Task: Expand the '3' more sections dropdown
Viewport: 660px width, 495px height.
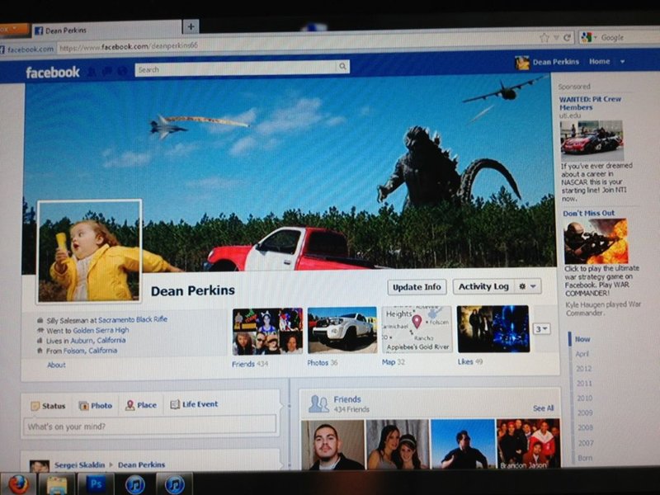Action: coord(542,328)
